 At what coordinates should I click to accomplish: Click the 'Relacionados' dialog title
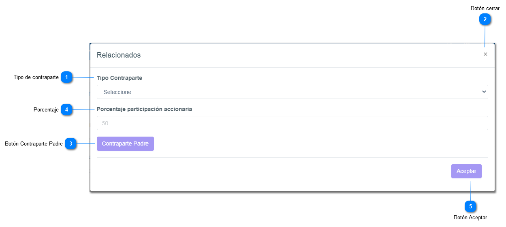[x=119, y=55]
